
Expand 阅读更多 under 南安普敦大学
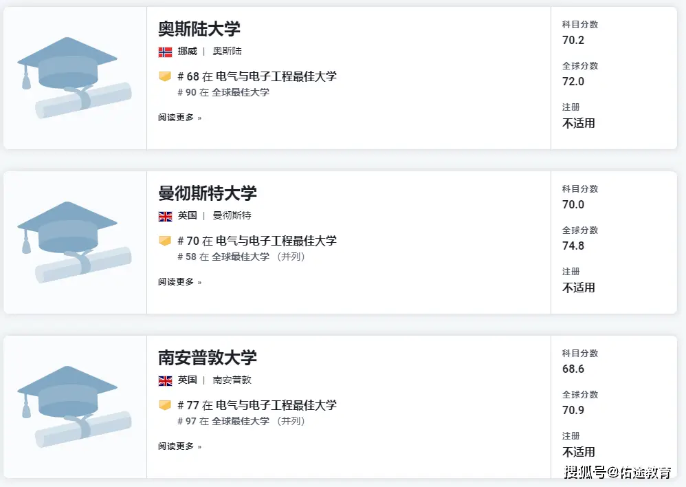point(179,446)
